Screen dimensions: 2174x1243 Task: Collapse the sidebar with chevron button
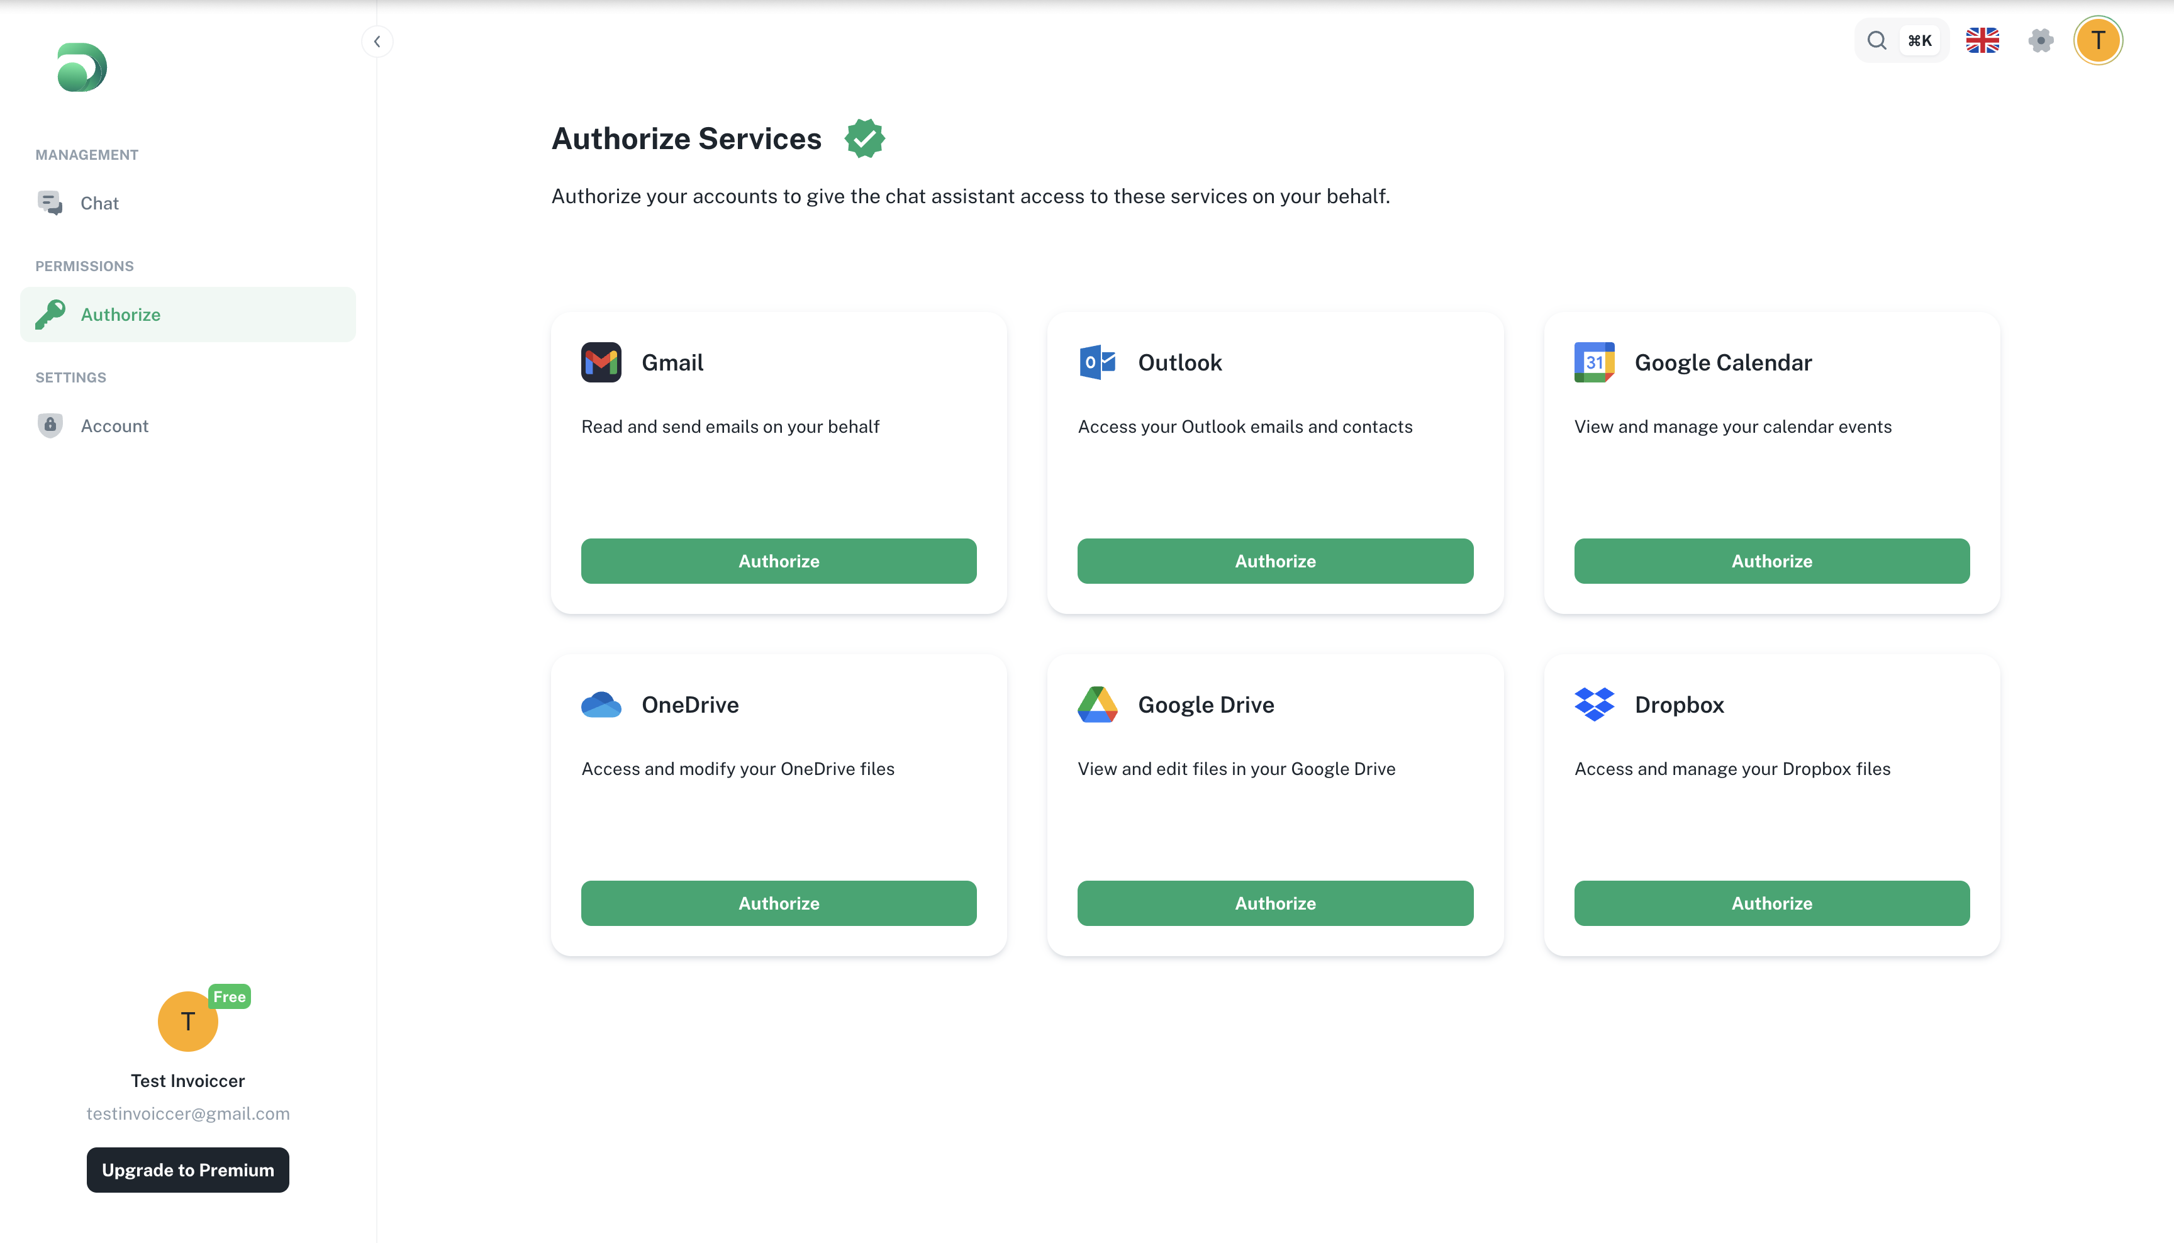tap(377, 41)
